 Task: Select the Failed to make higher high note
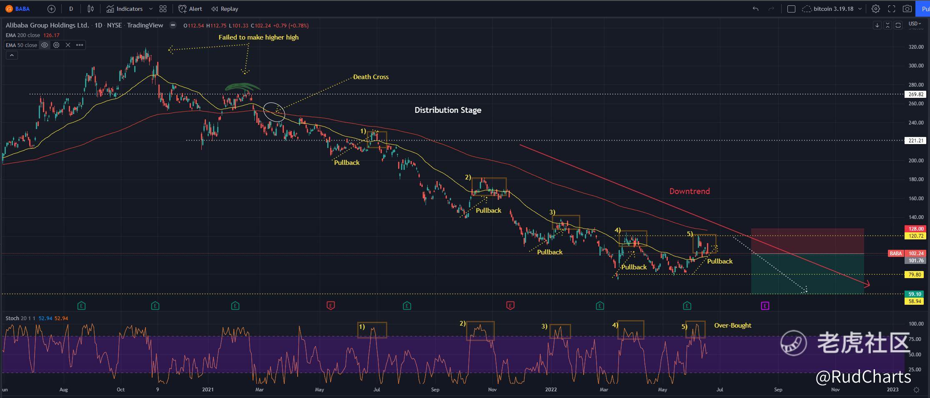click(x=258, y=37)
